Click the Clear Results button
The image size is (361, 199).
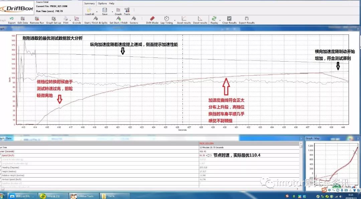pos(229,20)
